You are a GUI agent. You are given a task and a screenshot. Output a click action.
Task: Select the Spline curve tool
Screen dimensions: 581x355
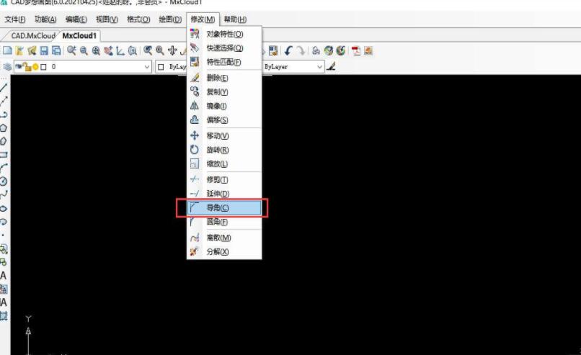click(4, 194)
